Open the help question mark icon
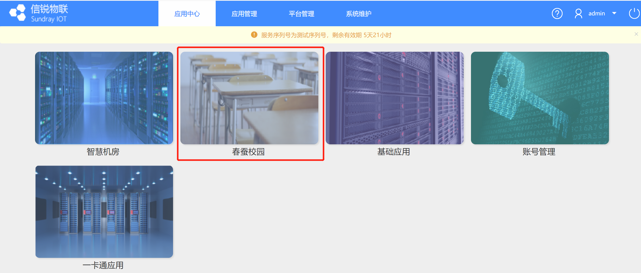The width and height of the screenshot is (641, 273). tap(557, 14)
